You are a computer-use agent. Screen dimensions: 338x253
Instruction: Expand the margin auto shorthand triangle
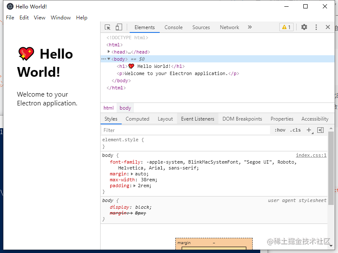coord(132,174)
